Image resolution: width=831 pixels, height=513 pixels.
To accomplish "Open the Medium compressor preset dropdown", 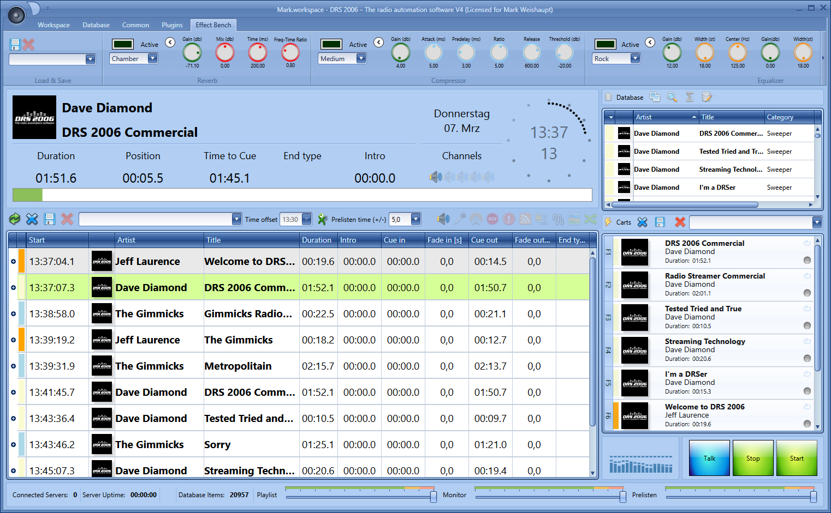I will tap(361, 58).
